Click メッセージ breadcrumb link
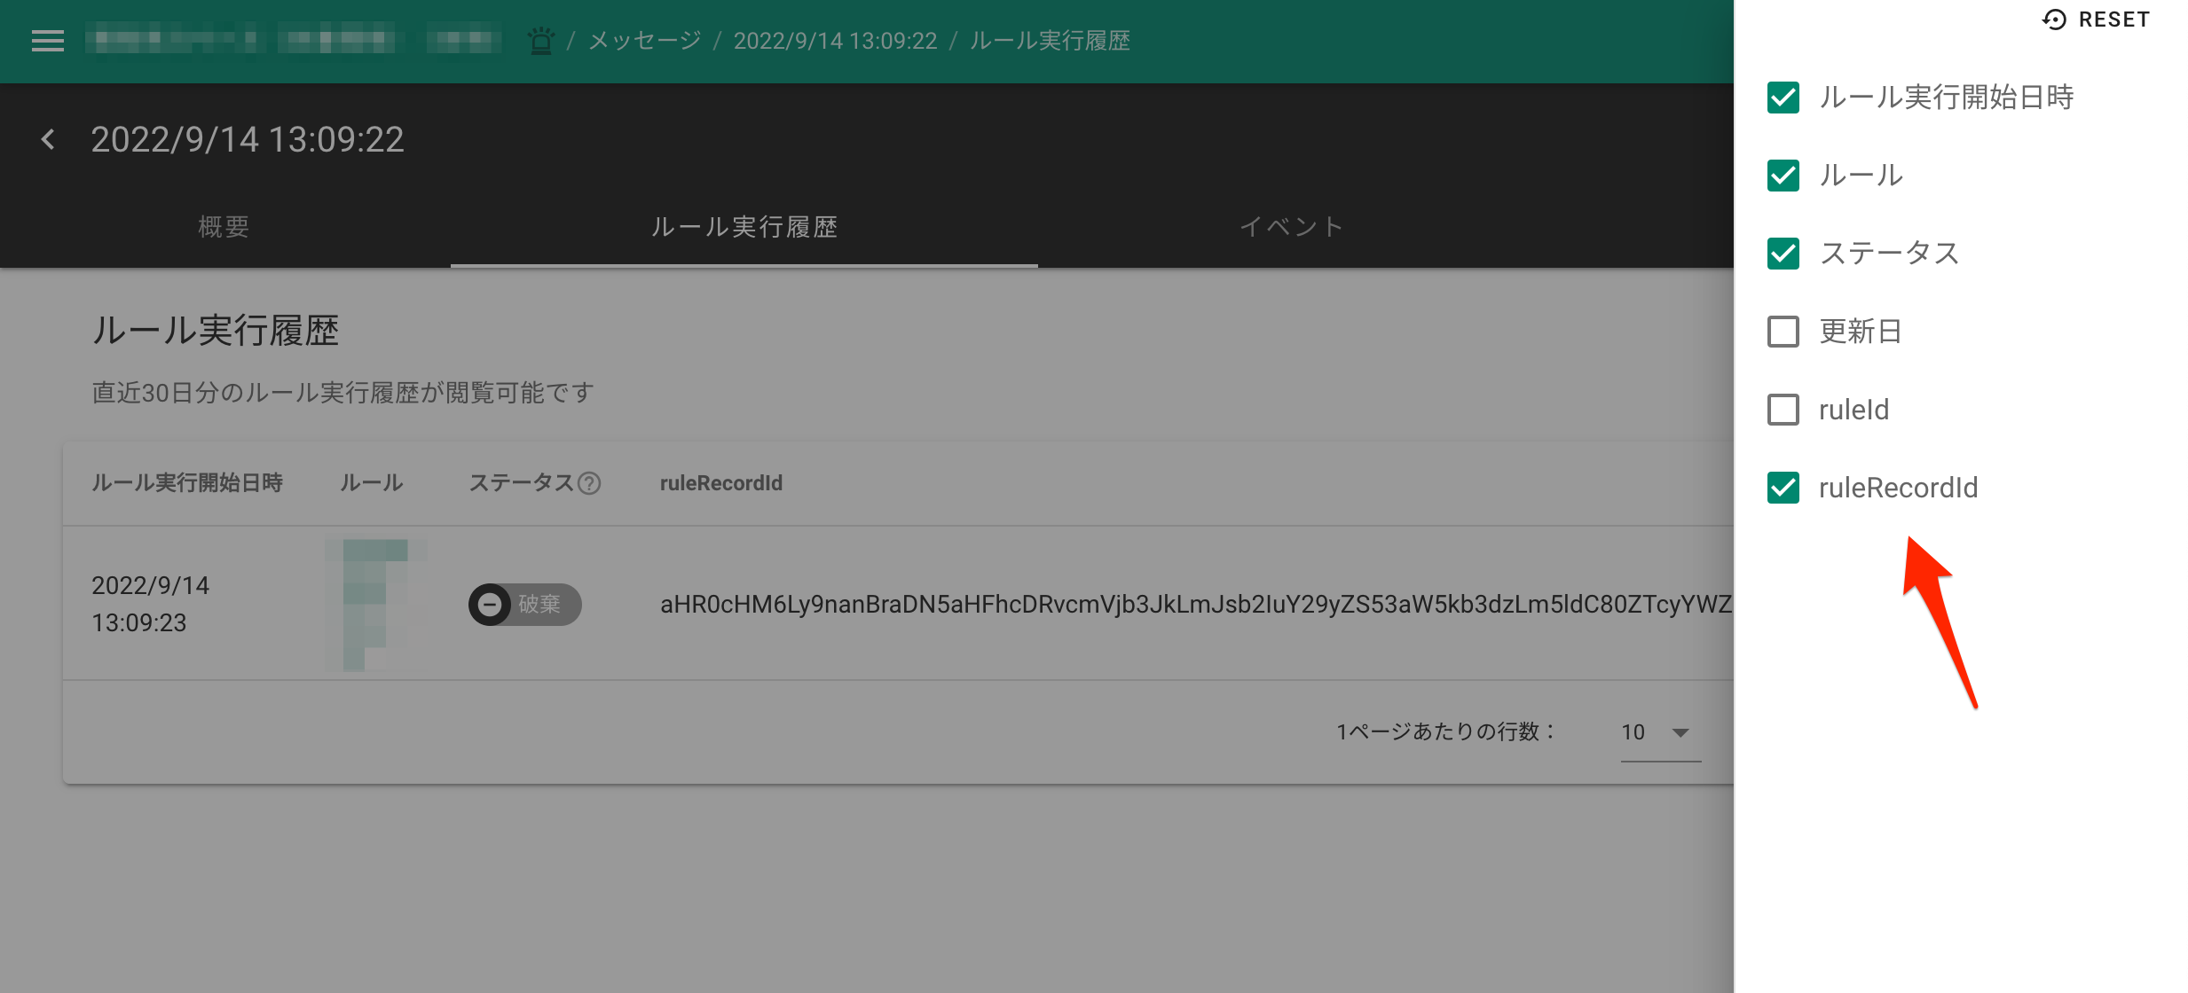The width and height of the screenshot is (2188, 993). 645,41
